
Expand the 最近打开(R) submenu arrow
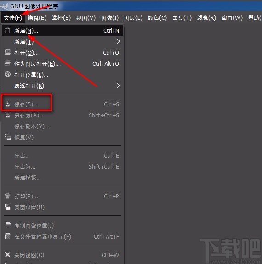(x=119, y=86)
